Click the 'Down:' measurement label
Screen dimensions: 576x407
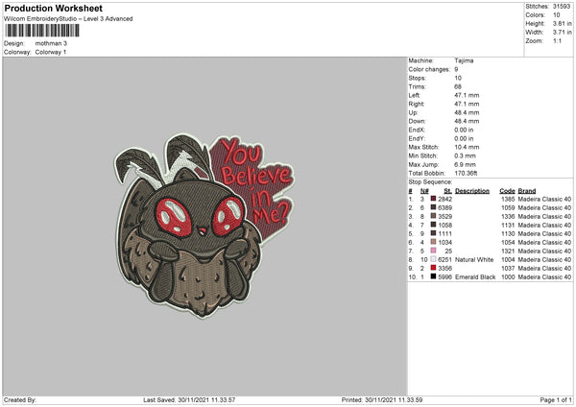(417, 121)
